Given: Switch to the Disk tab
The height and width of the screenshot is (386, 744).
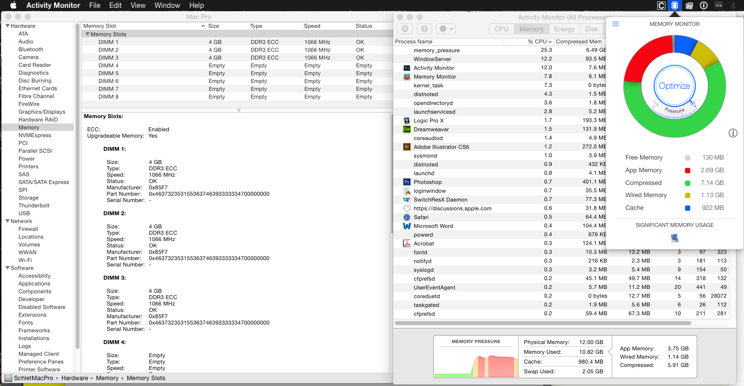Looking at the screenshot, I should [x=592, y=29].
